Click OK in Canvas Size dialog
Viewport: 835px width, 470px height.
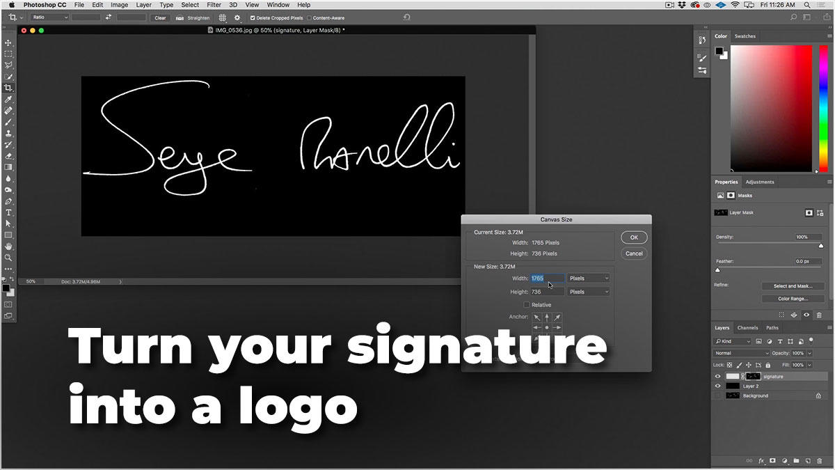point(634,237)
